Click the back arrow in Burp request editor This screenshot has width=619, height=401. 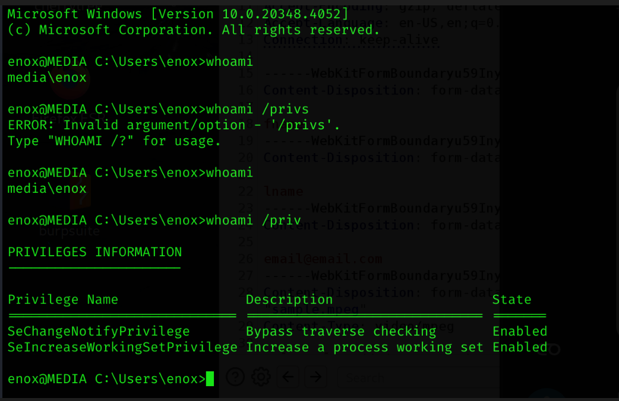tap(288, 377)
